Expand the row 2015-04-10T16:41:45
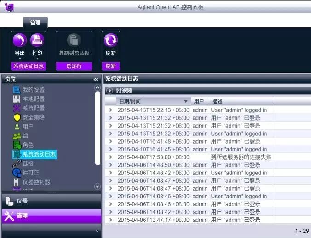311x238 pixels. tap(111, 149)
